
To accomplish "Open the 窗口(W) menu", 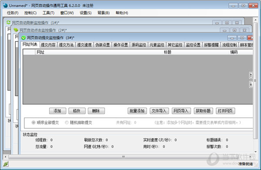I will pos(67,13).
